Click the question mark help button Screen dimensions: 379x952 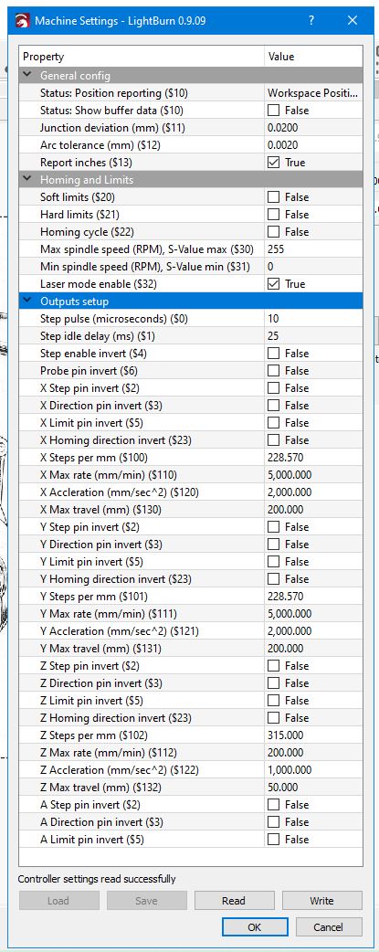coord(311,21)
